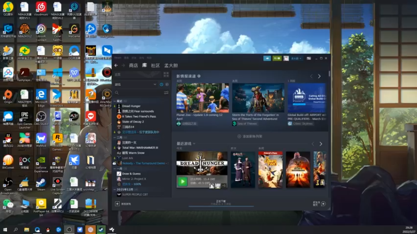The image size is (417, 234).
Task: Open taskbar search magnifier
Action: 16,229
